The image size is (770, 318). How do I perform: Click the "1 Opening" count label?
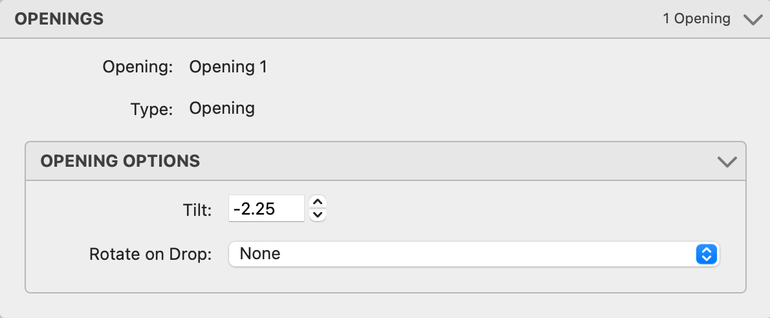(696, 19)
